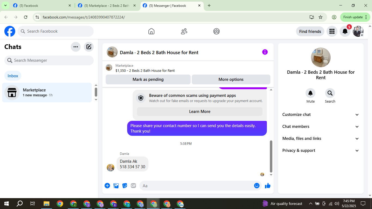
Task: Bookmark this page with the star icon
Action: [x=321, y=17]
